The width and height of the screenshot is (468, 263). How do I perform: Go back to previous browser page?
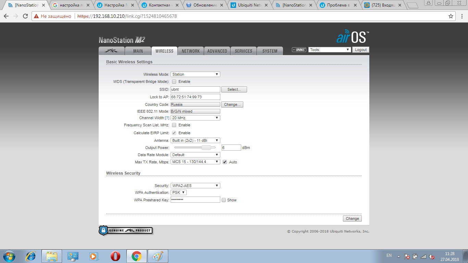6,16
